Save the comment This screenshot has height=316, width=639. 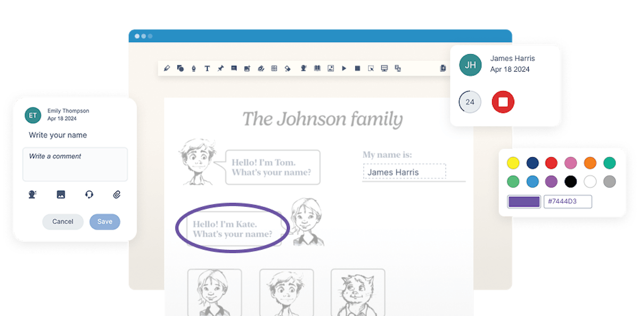[x=104, y=221]
